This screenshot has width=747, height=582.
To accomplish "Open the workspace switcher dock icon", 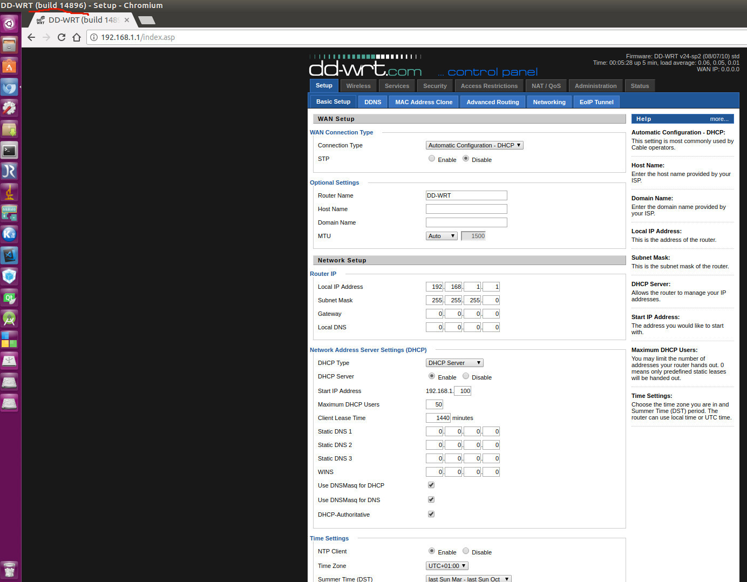I will click(x=9, y=340).
